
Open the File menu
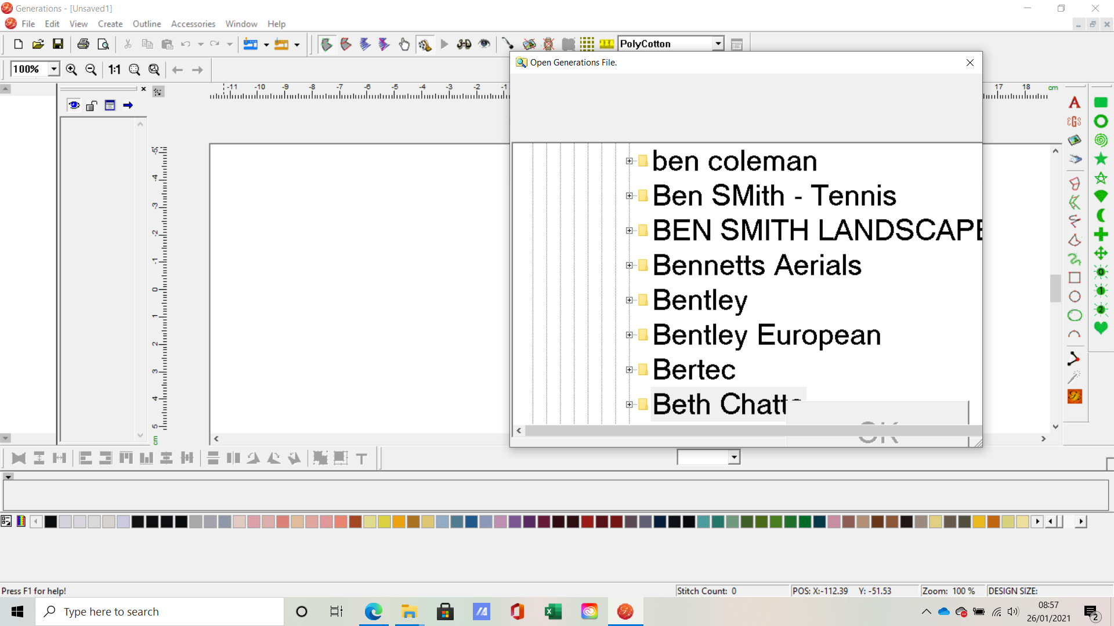28,24
